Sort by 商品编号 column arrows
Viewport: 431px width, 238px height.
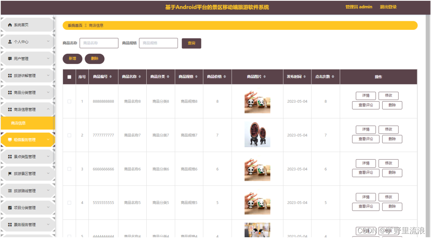click(x=111, y=77)
